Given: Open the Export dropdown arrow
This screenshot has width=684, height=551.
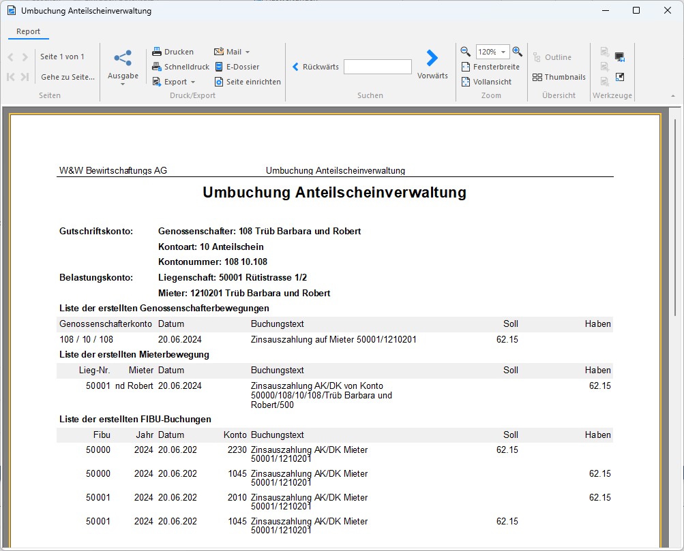Looking at the screenshot, I should tap(193, 82).
